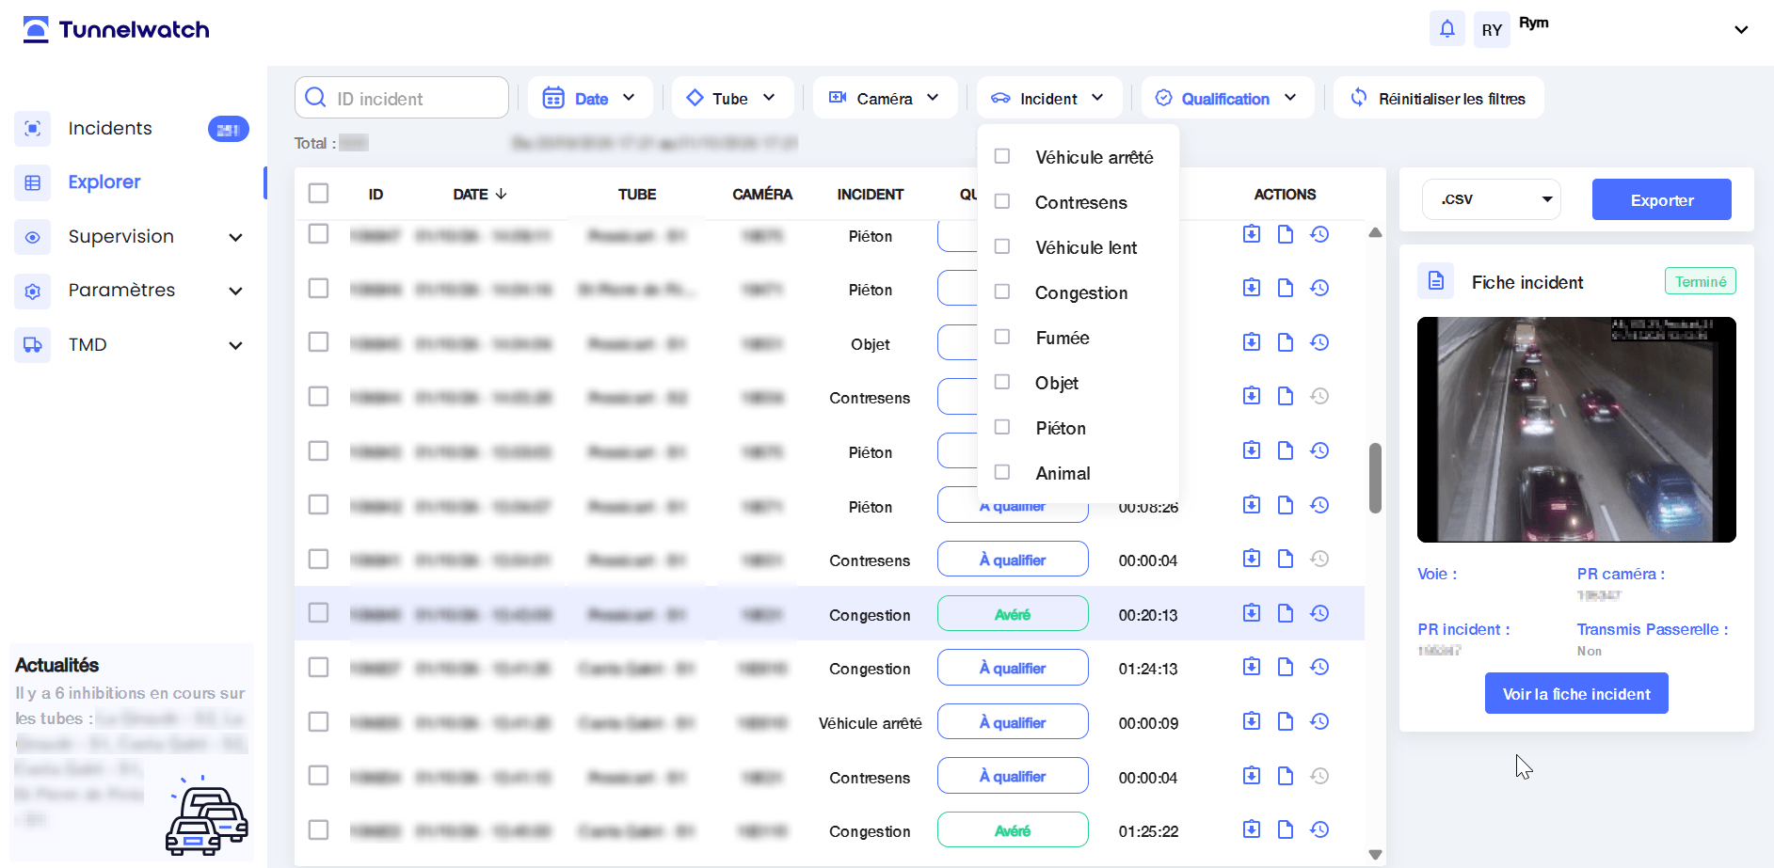Download icon for the Objet row

click(x=1251, y=342)
